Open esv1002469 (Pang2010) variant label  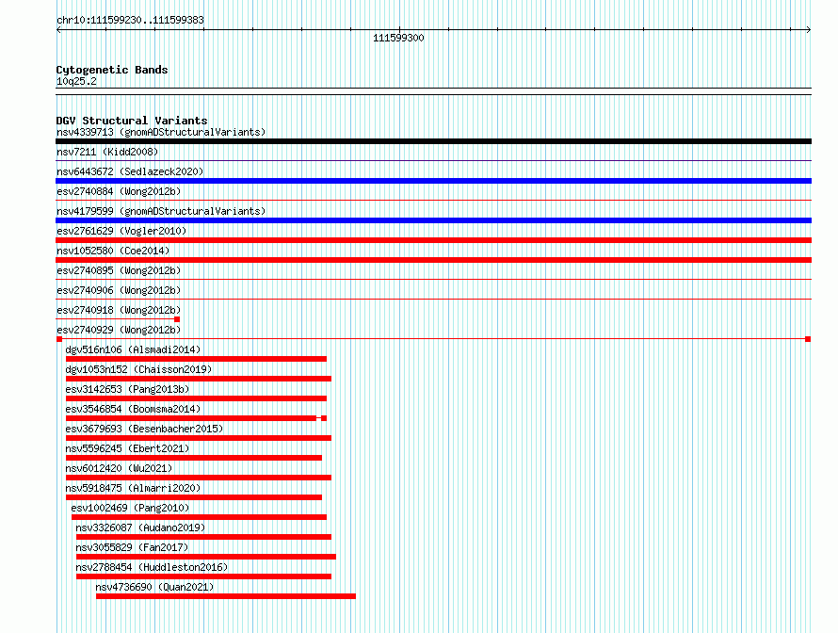click(130, 508)
